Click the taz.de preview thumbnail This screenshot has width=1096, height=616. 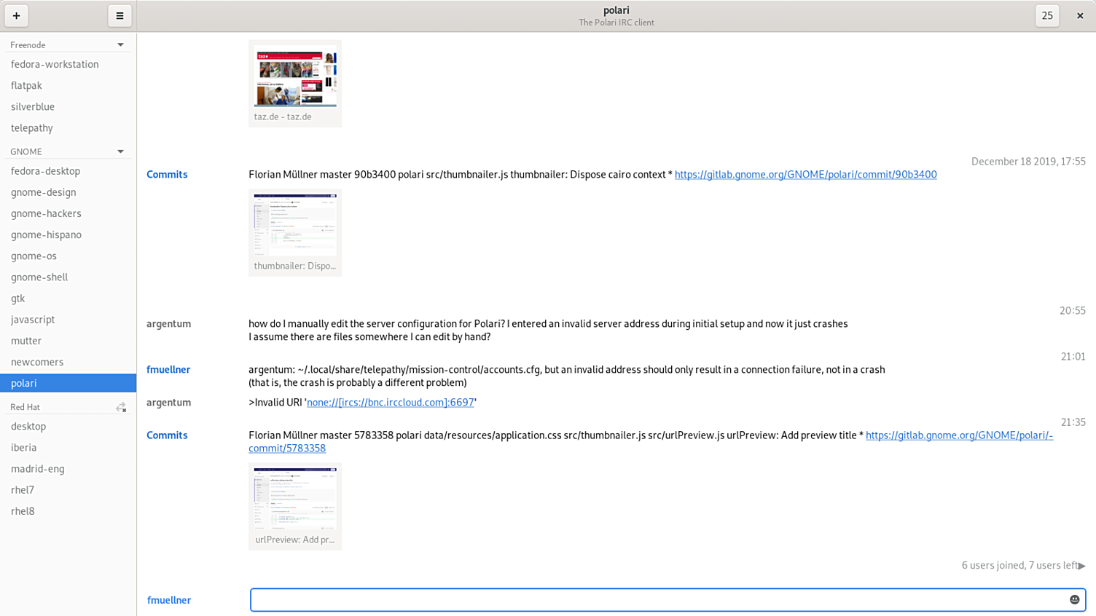tap(295, 76)
